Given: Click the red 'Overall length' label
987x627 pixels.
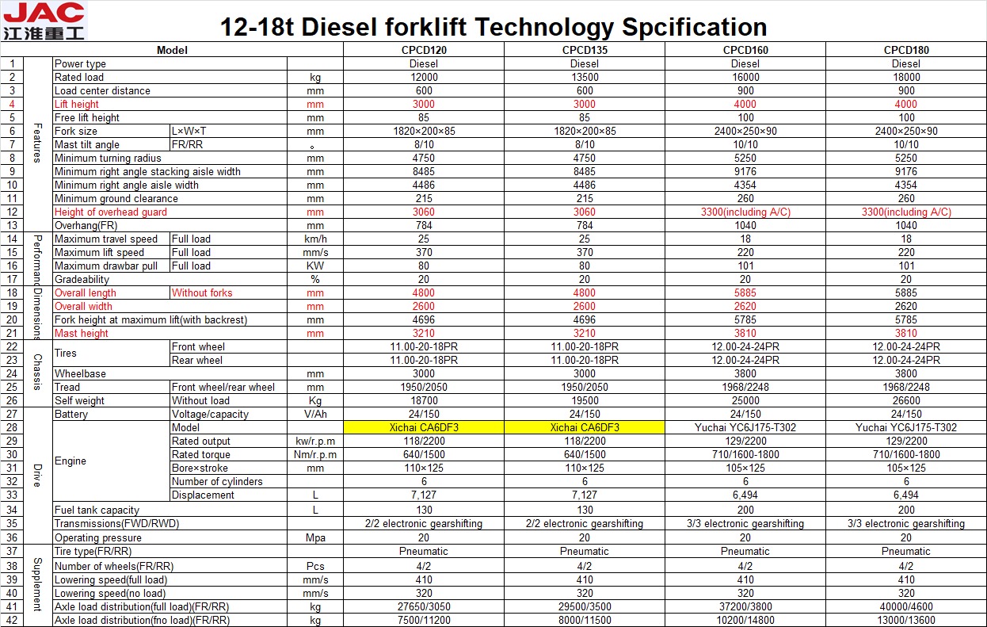Looking at the screenshot, I should click(85, 293).
